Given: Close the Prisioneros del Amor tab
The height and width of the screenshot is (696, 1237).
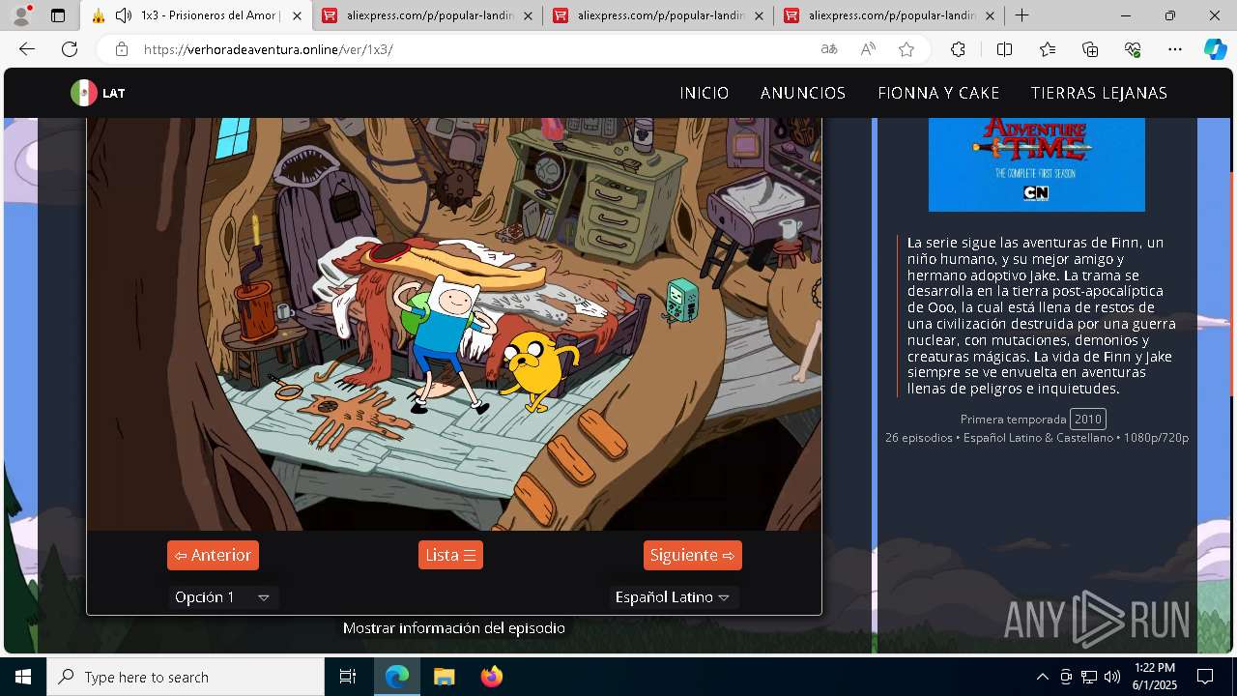Looking at the screenshot, I should [x=297, y=15].
